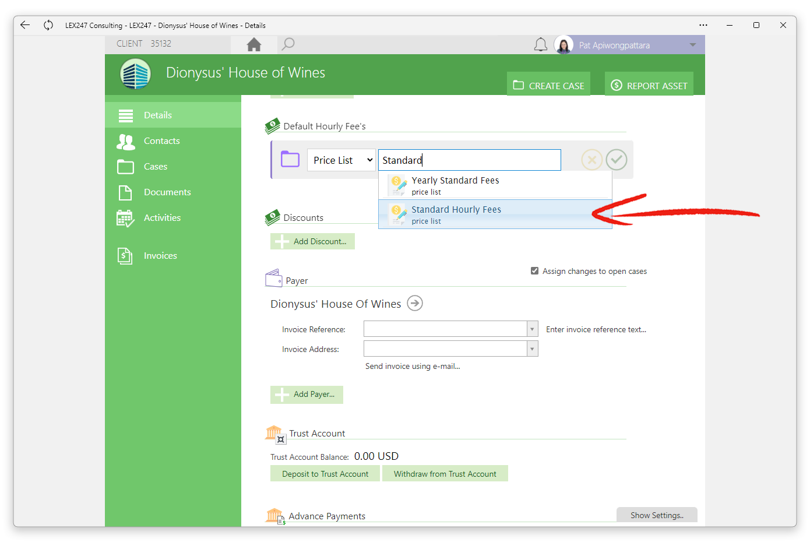Click the CREATE CASE button
810x542 pixels.
[x=548, y=85]
